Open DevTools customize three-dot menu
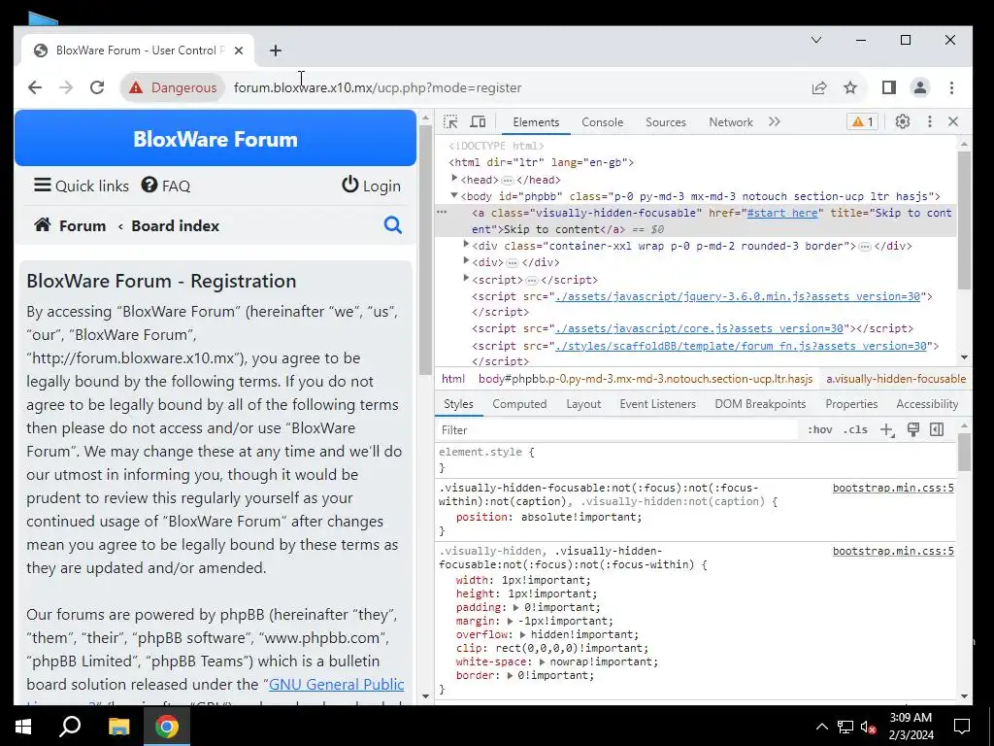This screenshot has height=746, width=994. [929, 121]
